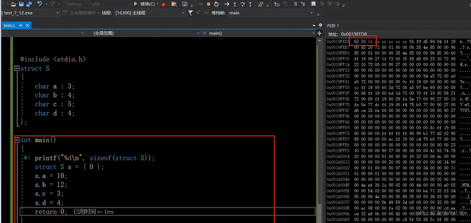Viewport: 471px width, 223px height.
Task: Restart the debugging session
Action: [x=216, y=4]
